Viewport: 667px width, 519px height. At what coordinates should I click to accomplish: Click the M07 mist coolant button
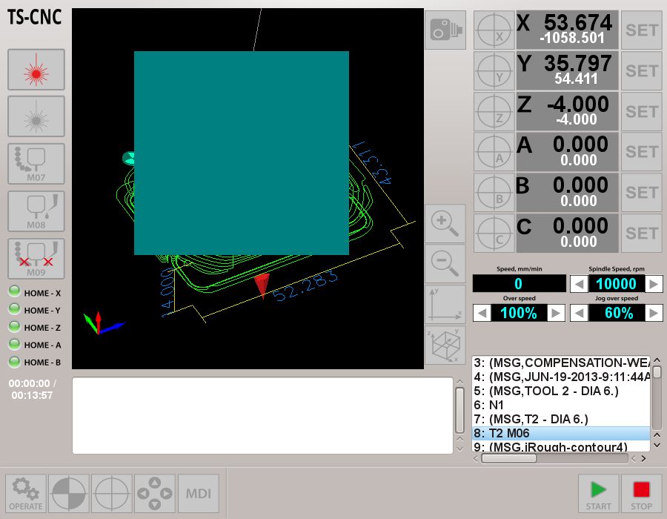coord(36,164)
